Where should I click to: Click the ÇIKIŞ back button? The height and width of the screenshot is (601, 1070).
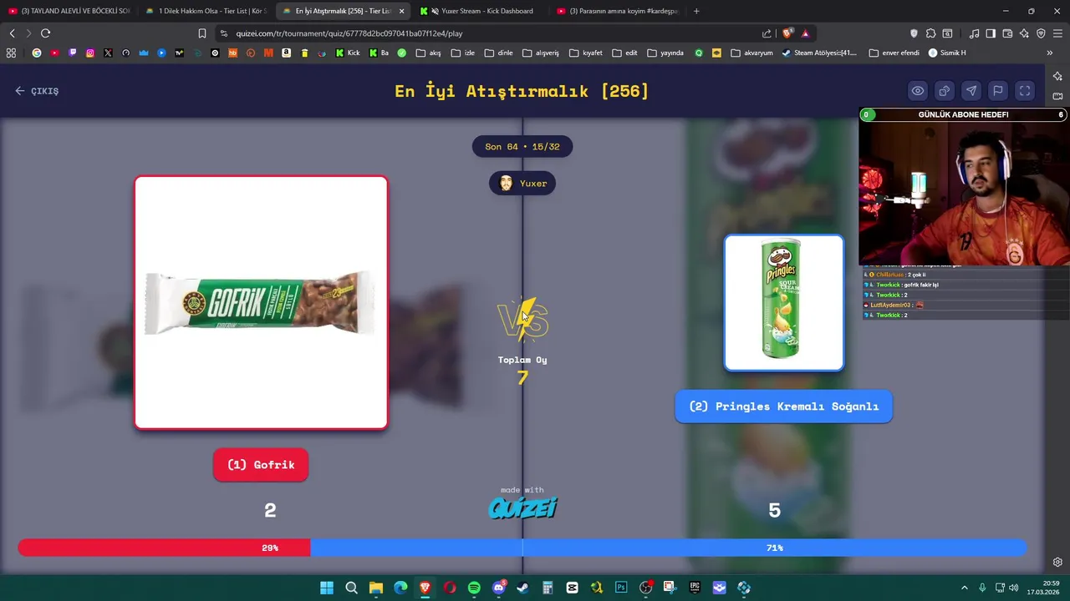(37, 91)
